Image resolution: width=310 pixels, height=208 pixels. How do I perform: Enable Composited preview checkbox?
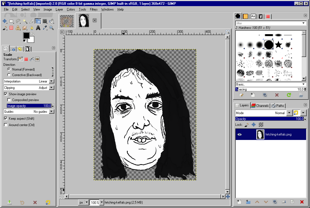[9, 100]
